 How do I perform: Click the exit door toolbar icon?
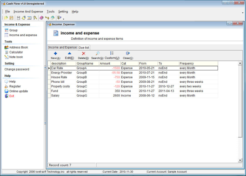click(x=60, y=18)
